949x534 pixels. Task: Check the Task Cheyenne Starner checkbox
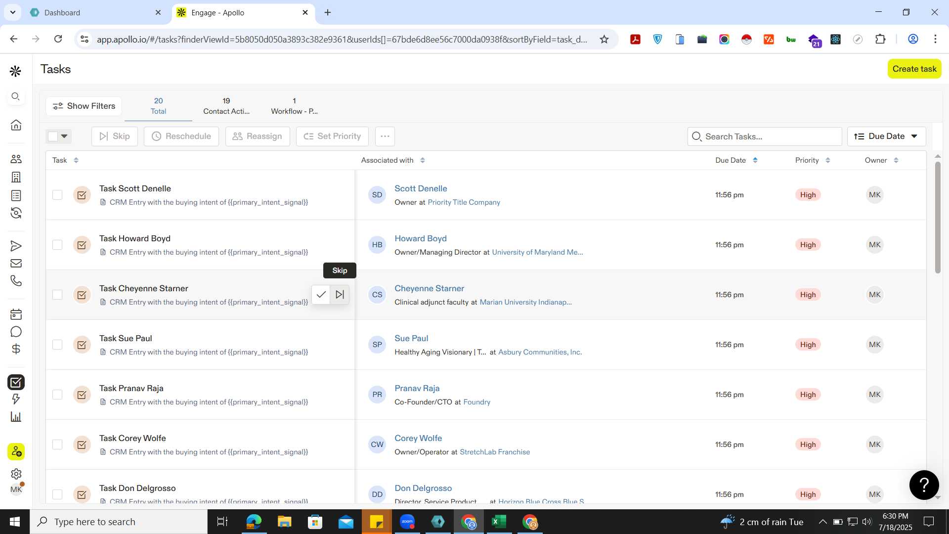pos(57,295)
